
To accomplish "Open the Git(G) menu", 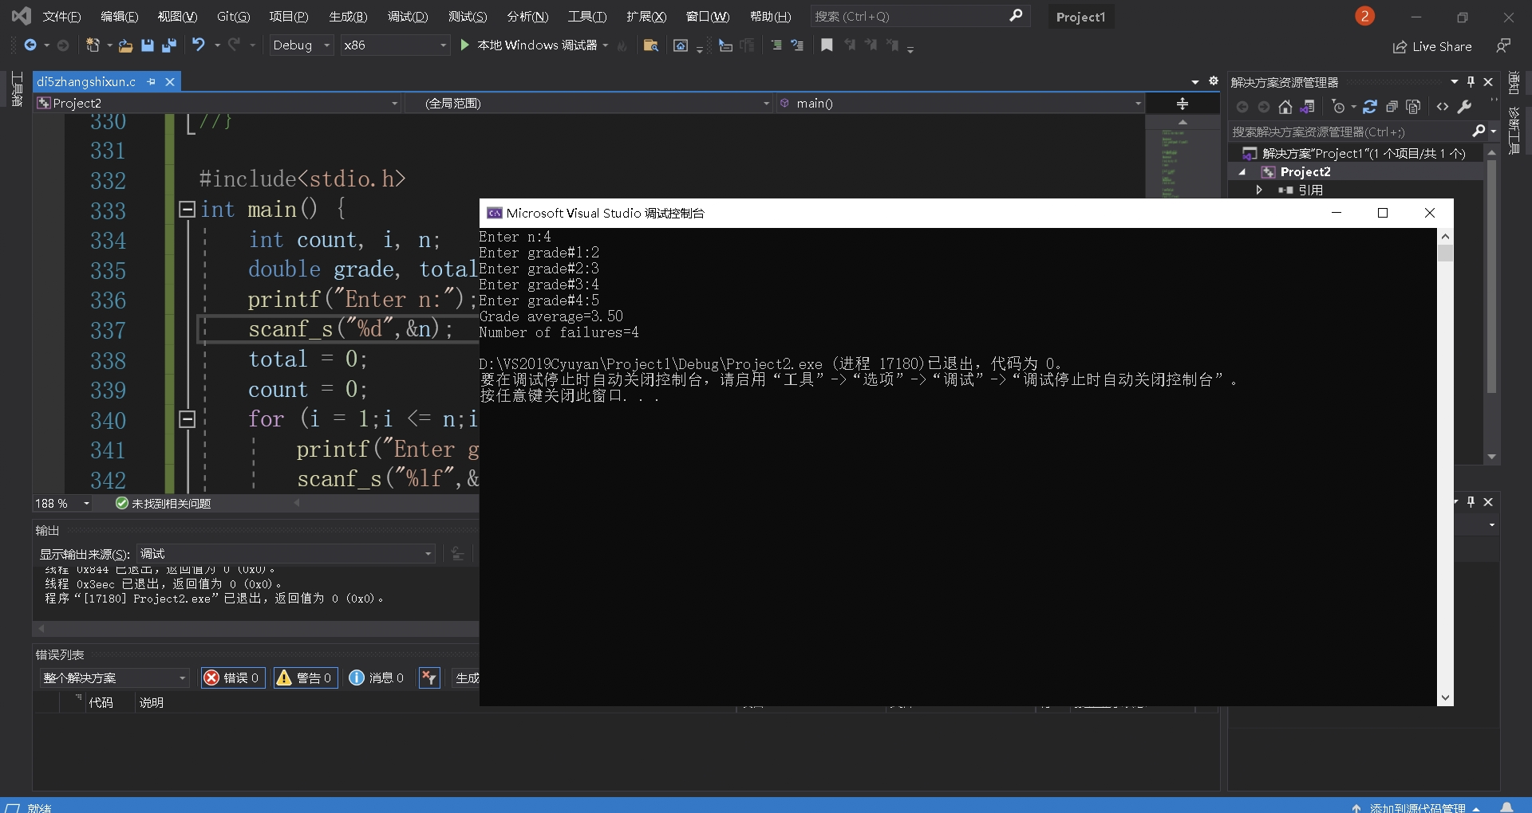I will (233, 16).
